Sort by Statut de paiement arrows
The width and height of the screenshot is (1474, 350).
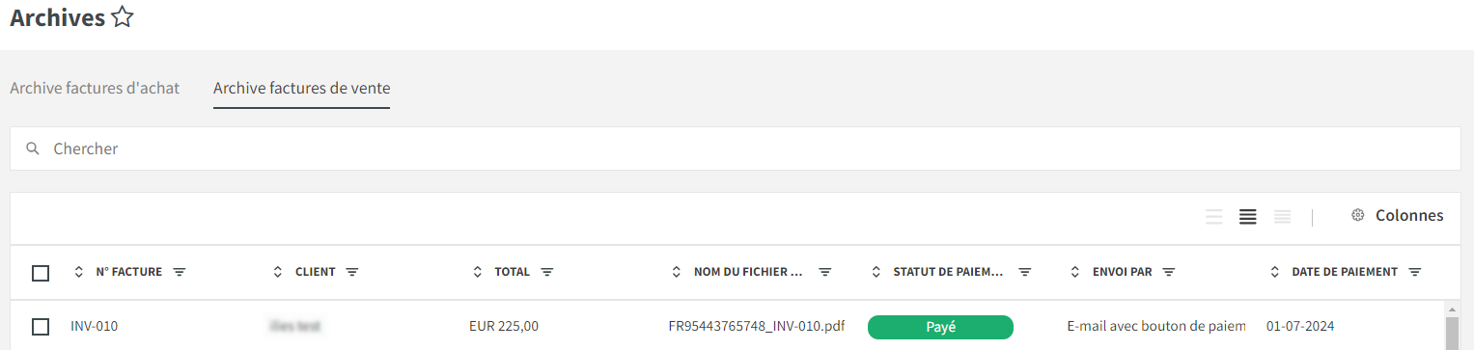pos(876,273)
